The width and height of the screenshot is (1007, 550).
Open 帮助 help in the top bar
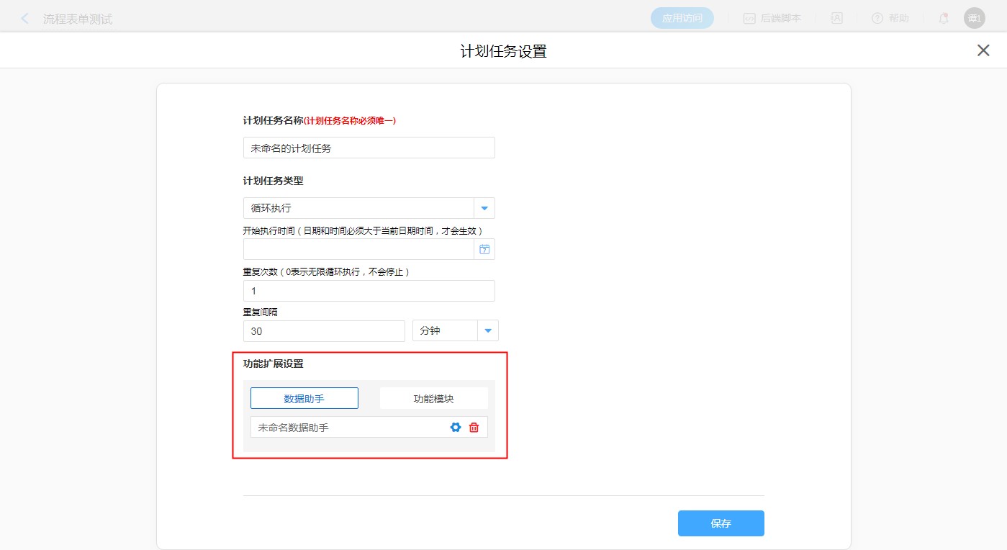[890, 19]
